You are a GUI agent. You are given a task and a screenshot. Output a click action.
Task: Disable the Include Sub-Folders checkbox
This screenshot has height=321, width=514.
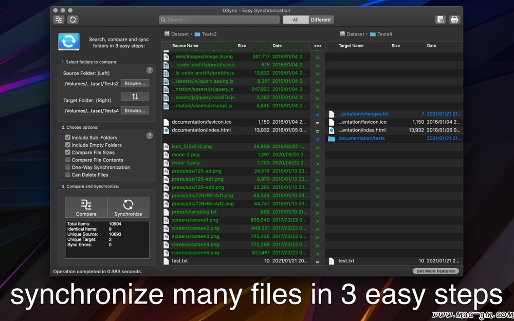pyautogui.click(x=68, y=138)
